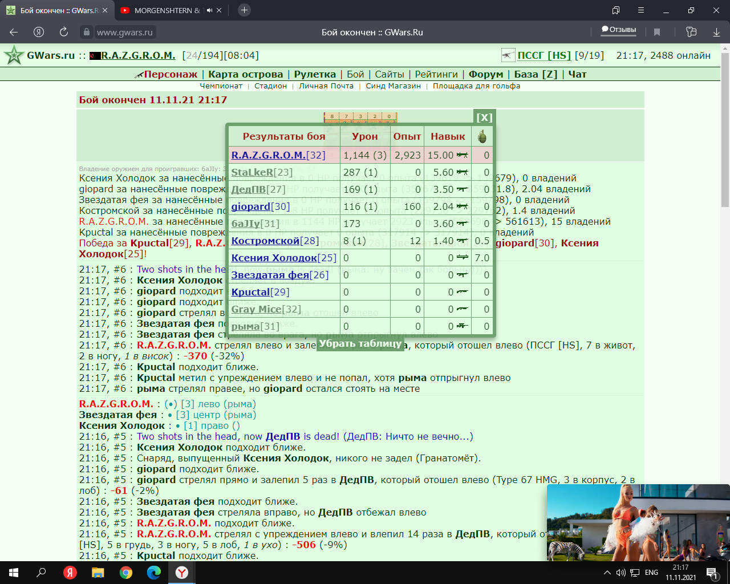Open StaLkeR player link in results
The image size is (730, 584).
252,172
